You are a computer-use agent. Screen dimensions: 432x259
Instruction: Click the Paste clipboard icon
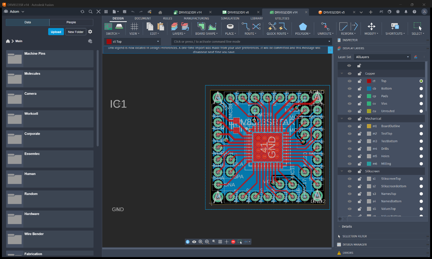[161, 26]
